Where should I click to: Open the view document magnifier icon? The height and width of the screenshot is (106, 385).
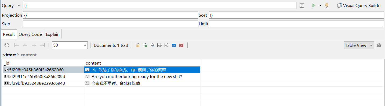tap(166, 45)
